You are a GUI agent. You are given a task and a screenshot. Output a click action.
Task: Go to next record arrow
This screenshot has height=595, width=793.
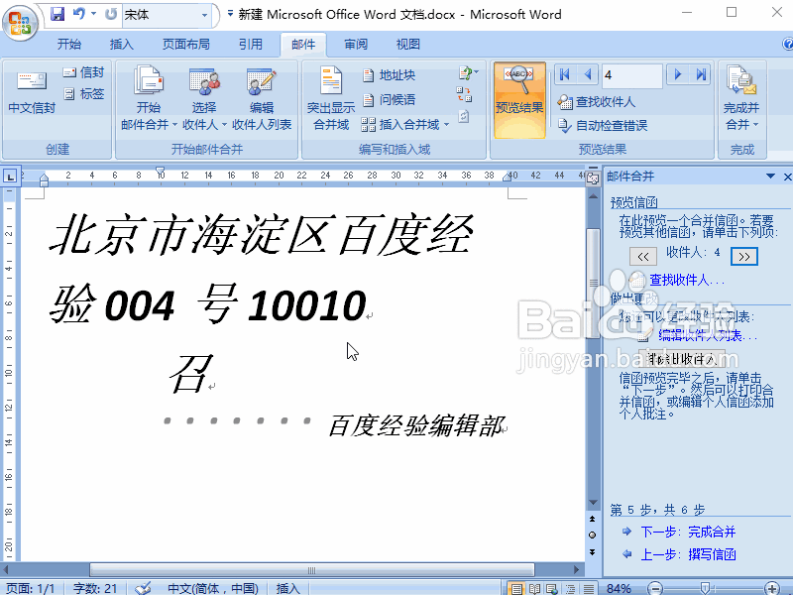[678, 75]
